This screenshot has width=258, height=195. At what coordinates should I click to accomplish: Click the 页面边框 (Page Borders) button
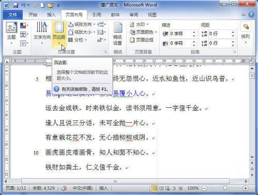(141, 40)
